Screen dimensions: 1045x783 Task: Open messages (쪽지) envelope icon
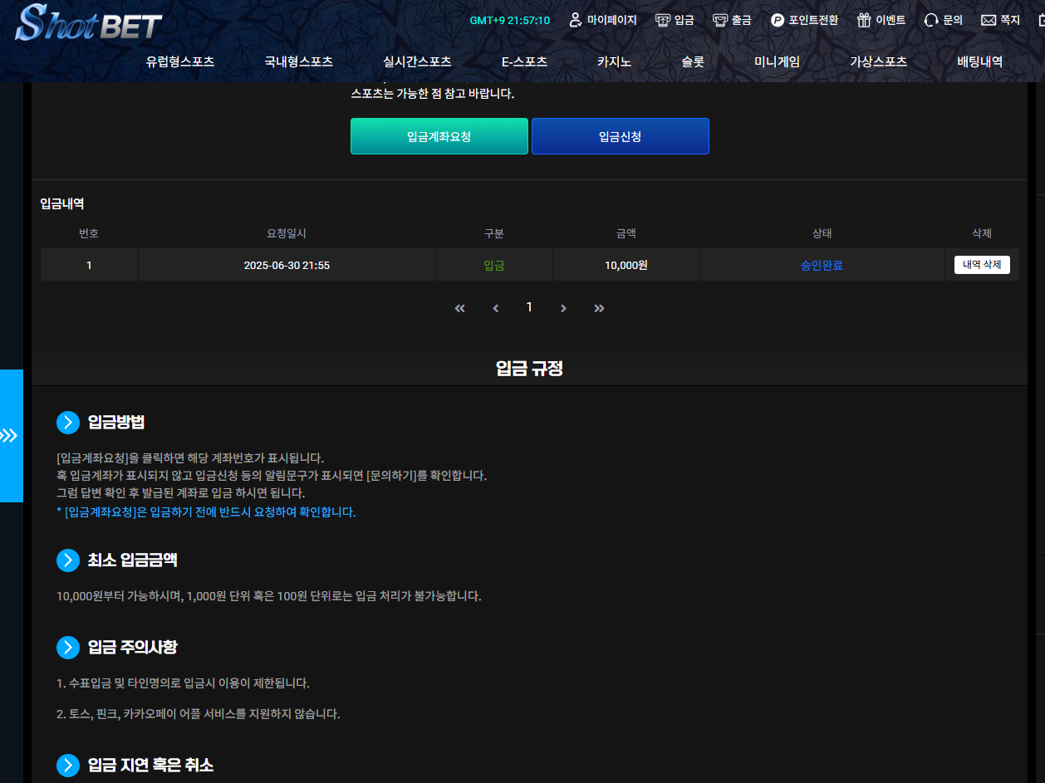point(989,20)
